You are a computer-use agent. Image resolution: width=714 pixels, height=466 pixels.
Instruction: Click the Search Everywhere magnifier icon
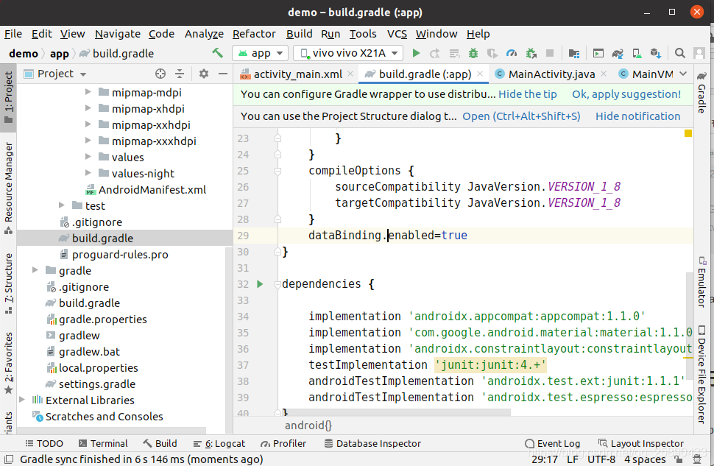pos(680,53)
